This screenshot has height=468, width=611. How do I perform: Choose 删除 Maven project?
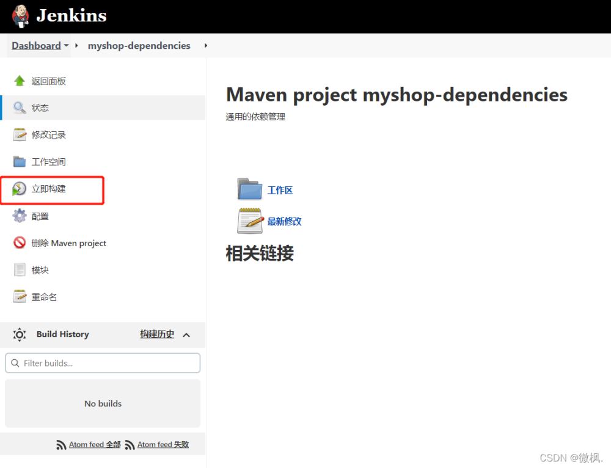(x=68, y=243)
